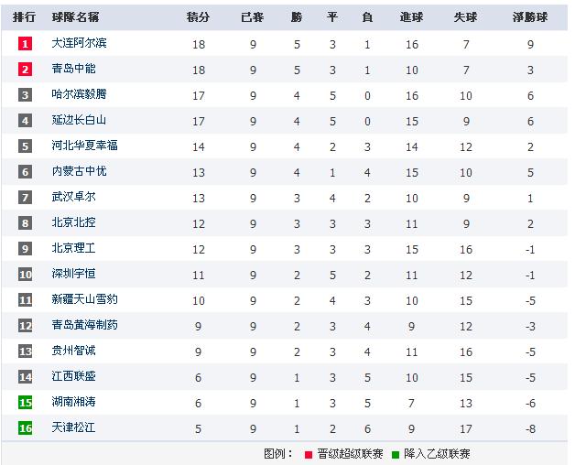The image size is (586, 465).
Task: Click the 球队名称 column header
Action: [x=75, y=17]
